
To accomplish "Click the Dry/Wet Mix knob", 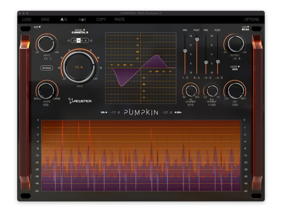I will point(235,90).
